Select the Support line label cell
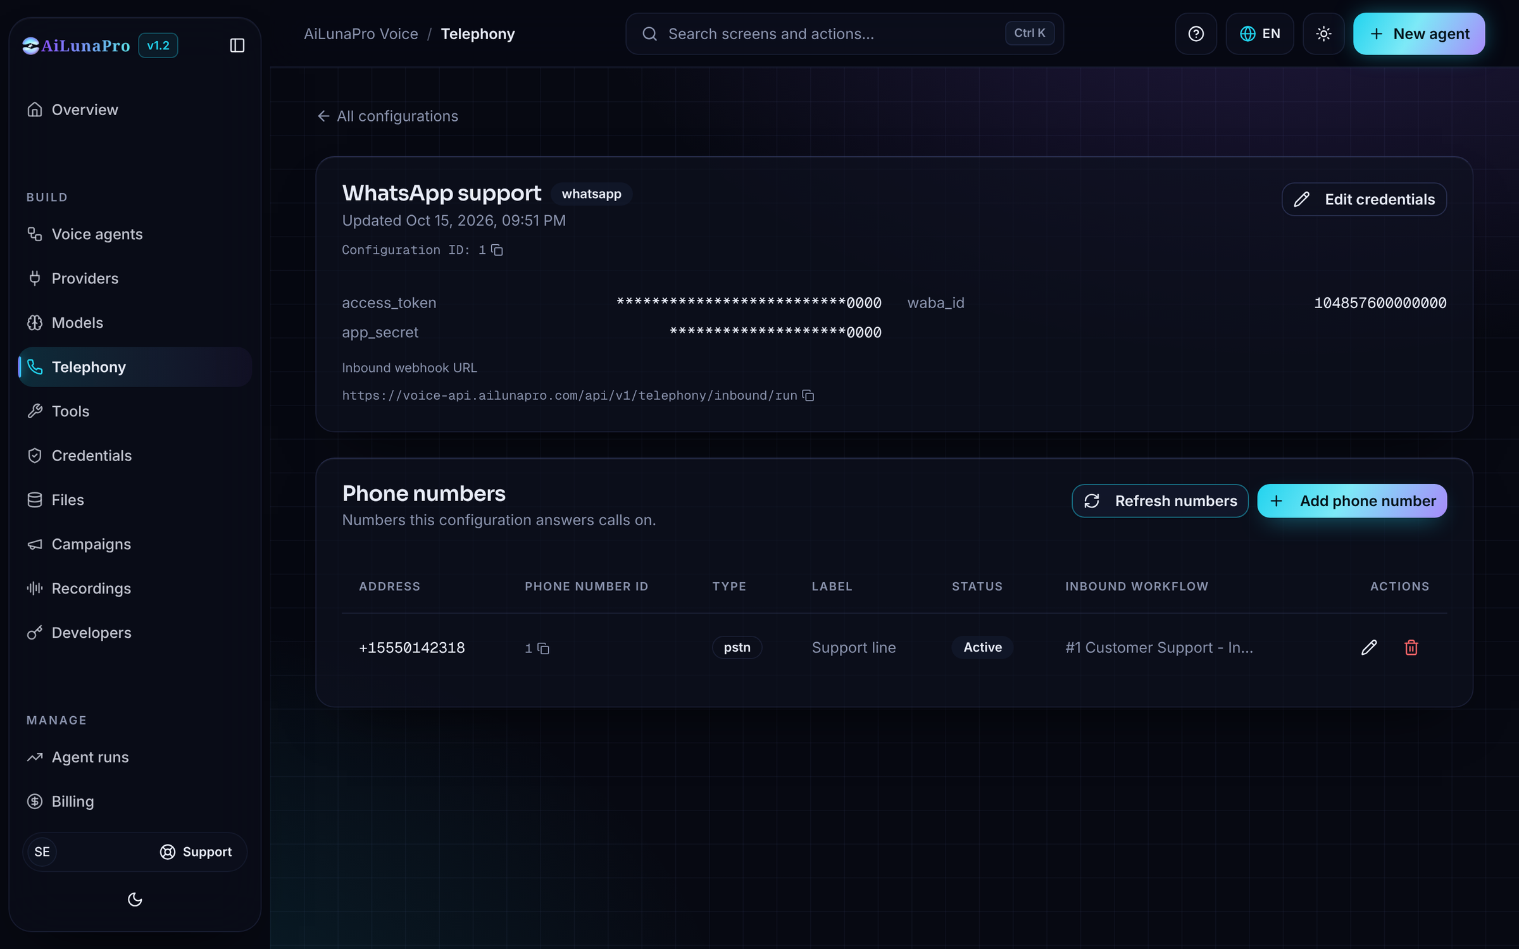 point(853,648)
